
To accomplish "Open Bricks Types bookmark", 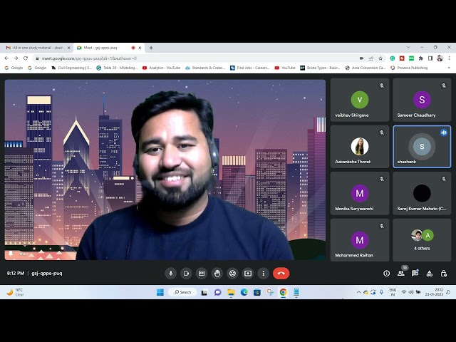I will pos(320,68).
